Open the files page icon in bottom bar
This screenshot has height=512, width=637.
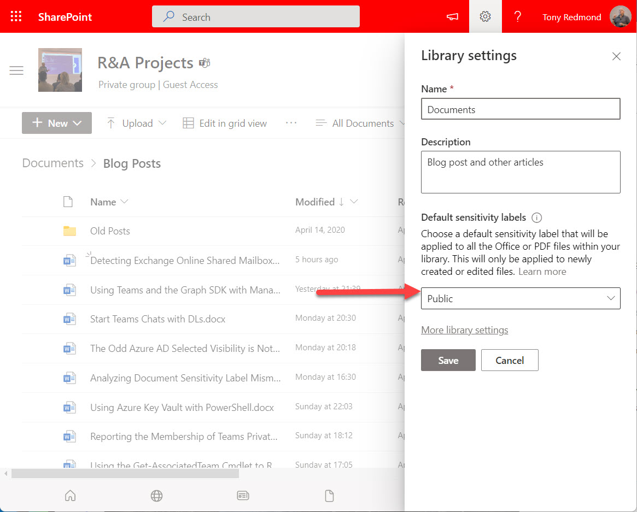(330, 496)
